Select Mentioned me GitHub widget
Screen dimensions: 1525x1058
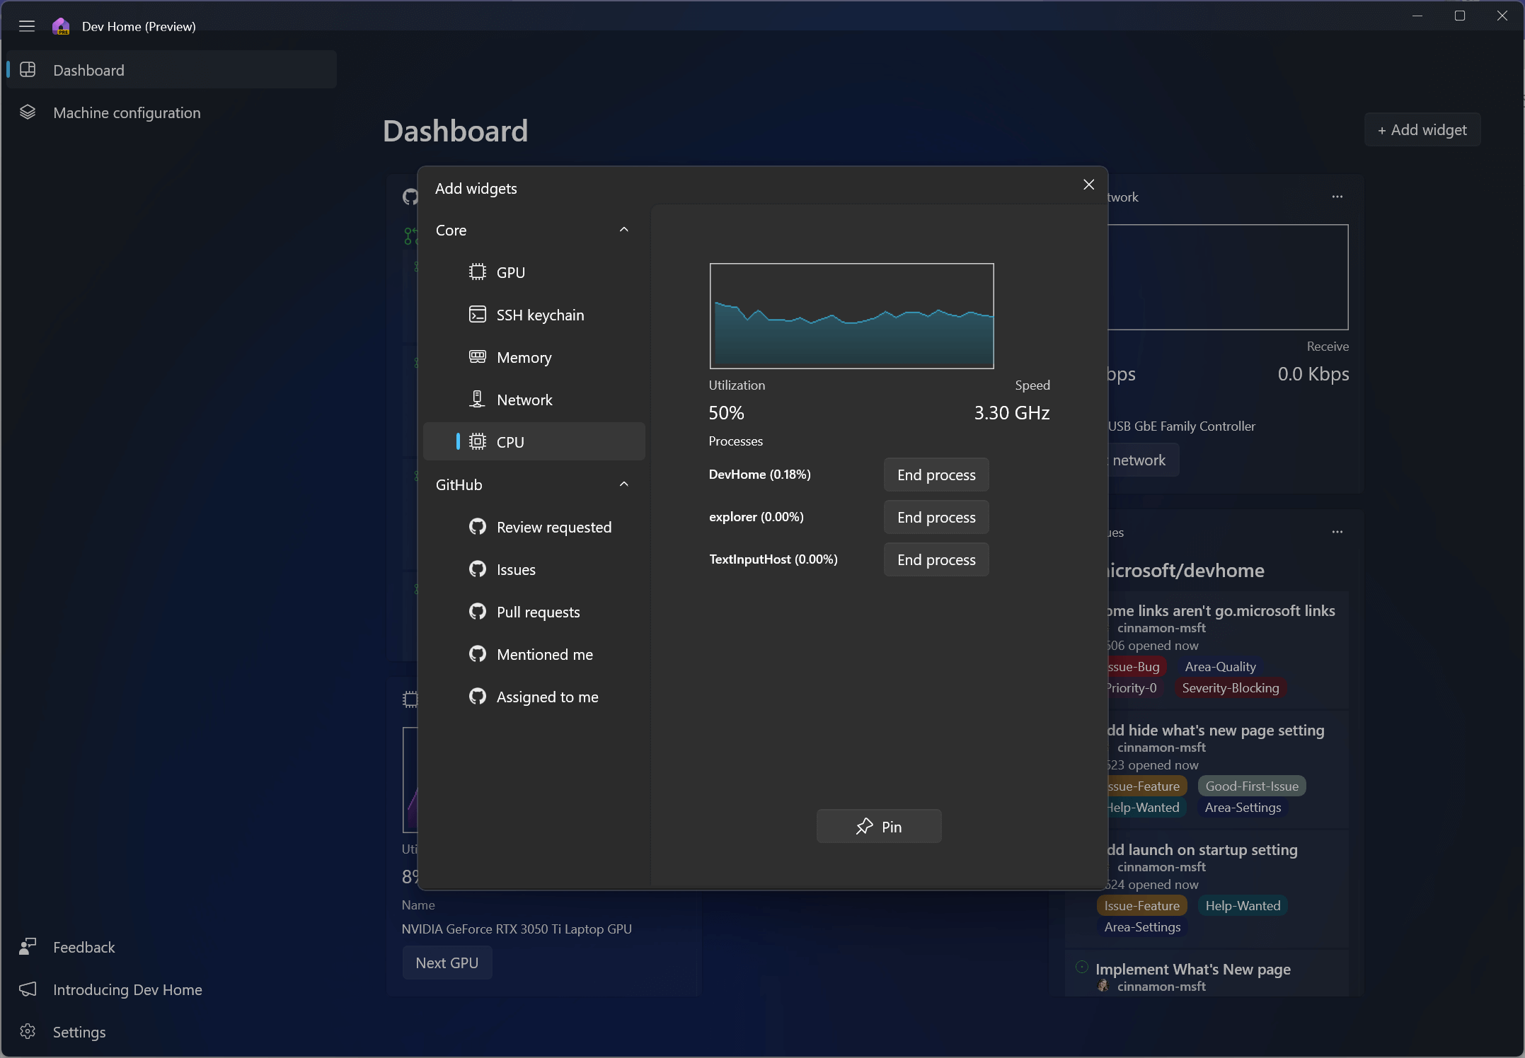(545, 654)
